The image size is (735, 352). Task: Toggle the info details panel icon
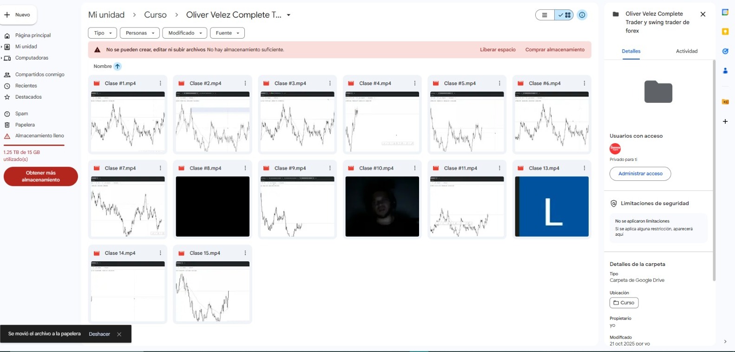pyautogui.click(x=582, y=15)
